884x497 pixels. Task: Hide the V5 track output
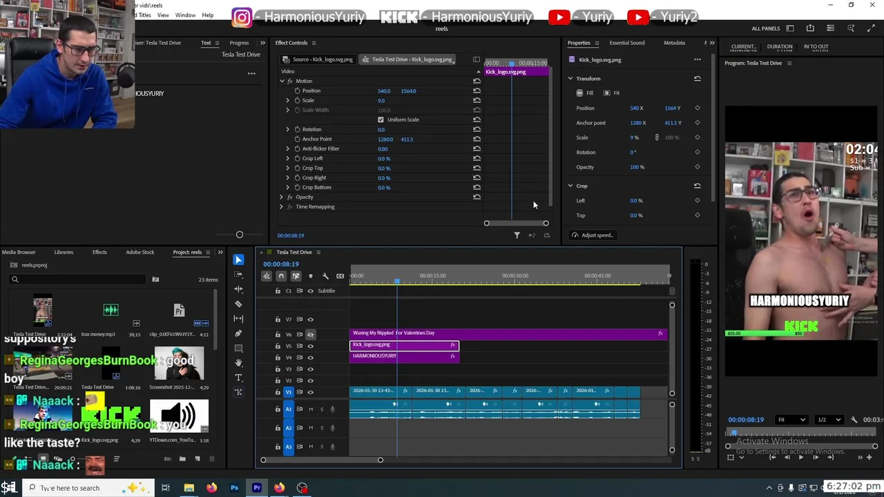(310, 346)
